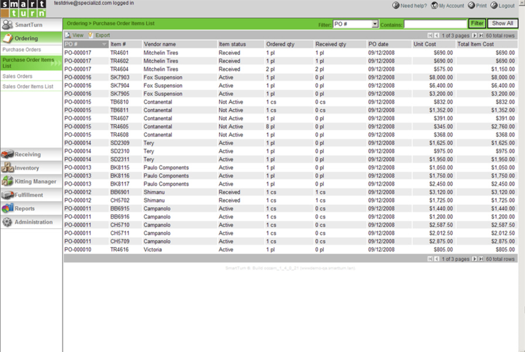Click the Export icon in toolbar

(x=91, y=35)
